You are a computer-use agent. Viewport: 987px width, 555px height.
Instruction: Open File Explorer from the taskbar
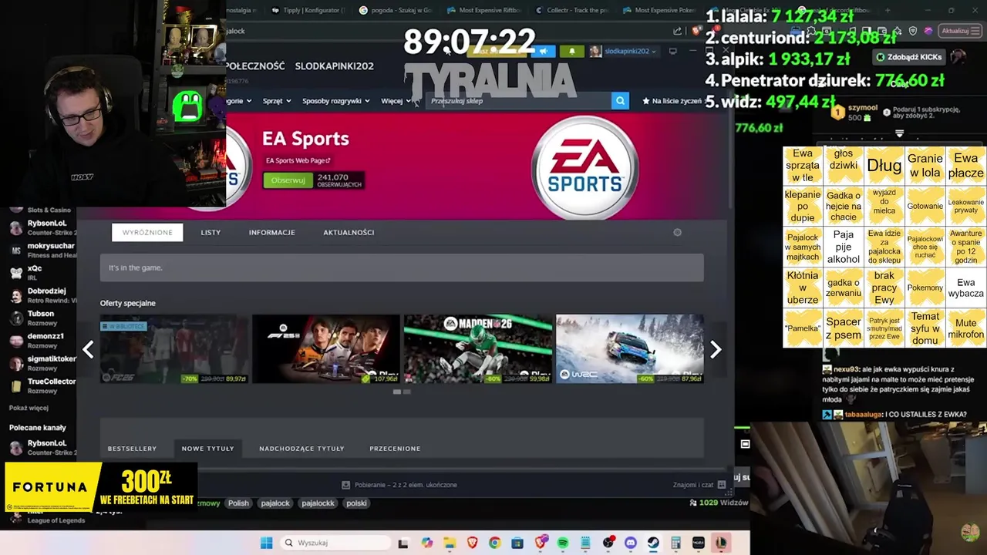tap(450, 543)
